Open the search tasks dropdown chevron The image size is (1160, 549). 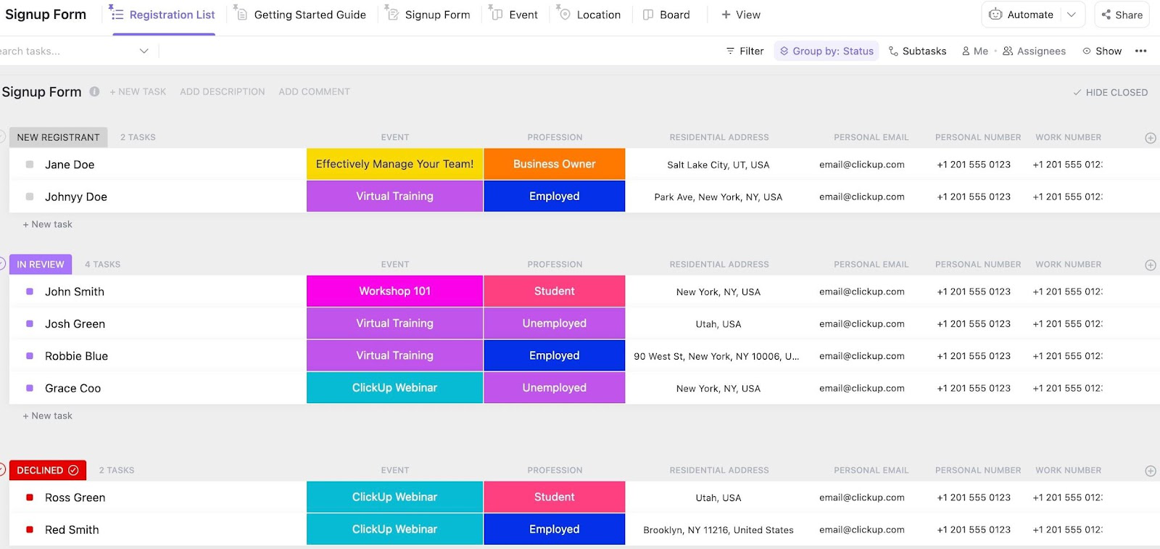[144, 51]
